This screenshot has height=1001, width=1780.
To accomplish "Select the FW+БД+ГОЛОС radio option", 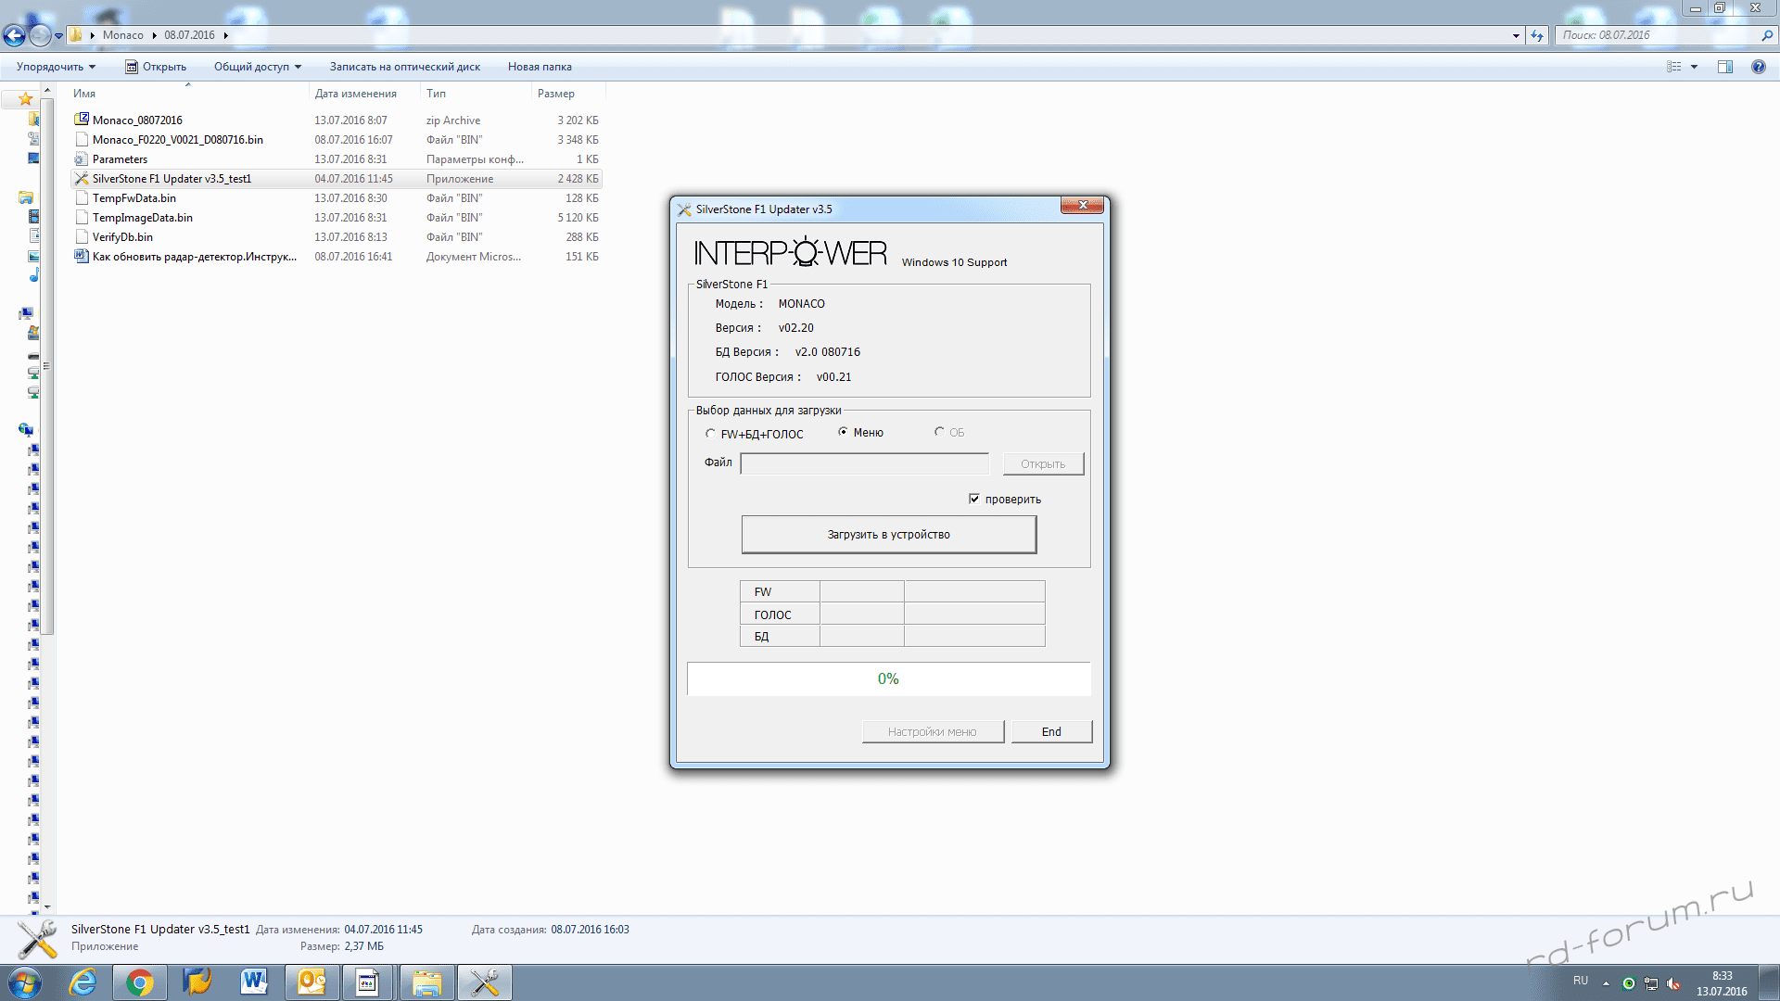I will (x=711, y=433).
